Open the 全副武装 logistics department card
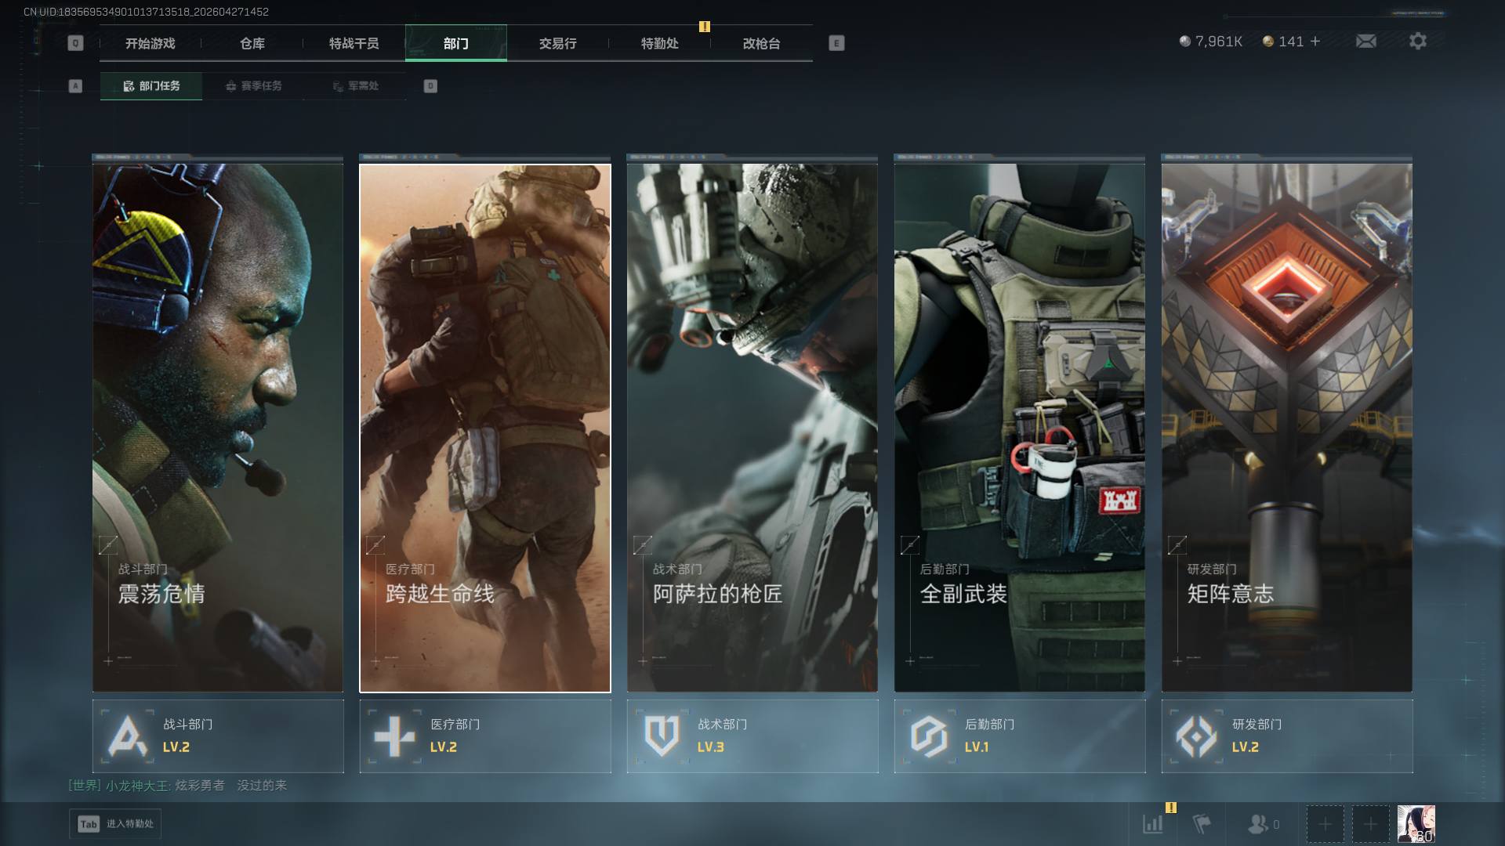The height and width of the screenshot is (846, 1505). click(x=1020, y=428)
